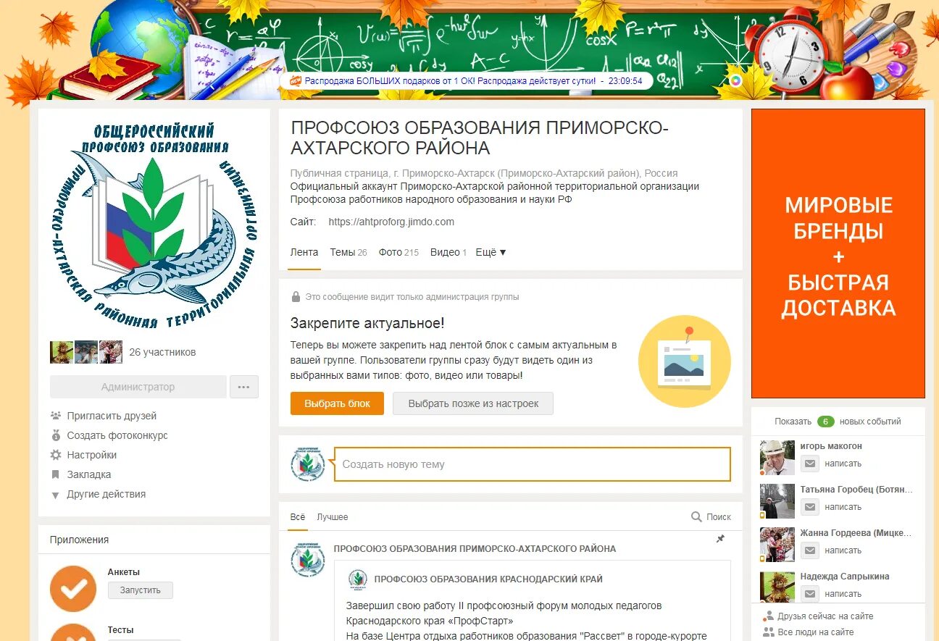This screenshot has width=939, height=641.
Task: Click the Создать фотоконкурс medal icon
Action: click(56, 435)
